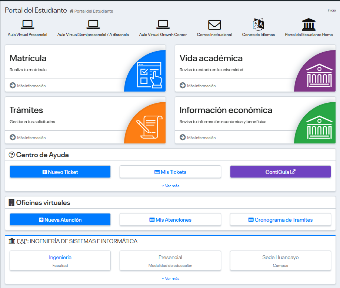Open Aula Virtual Semipresencial laptop icon
This screenshot has width=340, height=288.
coord(93,24)
